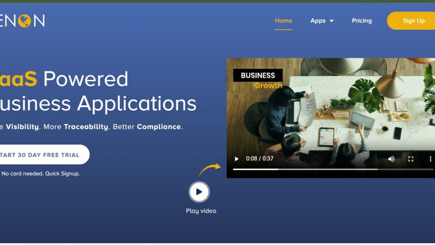The image size is (435, 245).
Task: Click the globe logo in the header
Action: (24, 21)
